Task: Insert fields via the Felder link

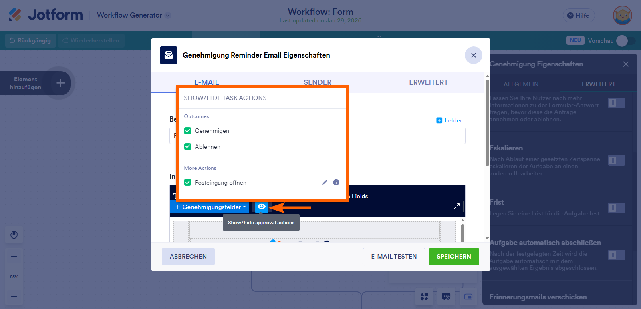Action: (x=449, y=120)
